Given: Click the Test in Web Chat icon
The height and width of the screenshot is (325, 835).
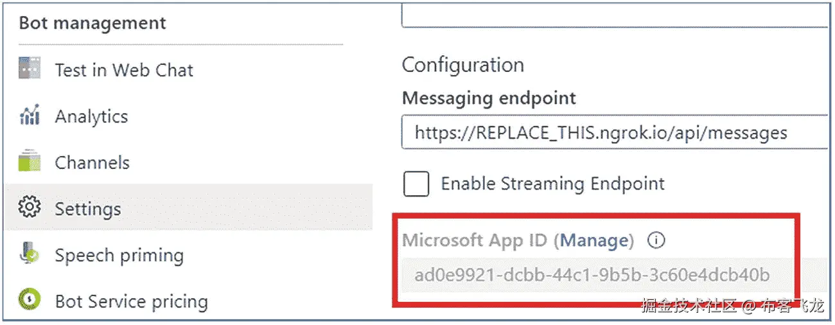Looking at the screenshot, I should (x=30, y=69).
